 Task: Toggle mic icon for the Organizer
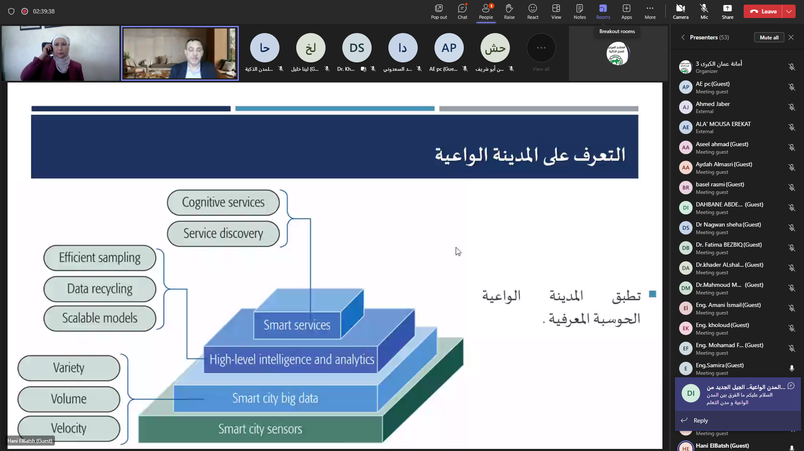791,67
